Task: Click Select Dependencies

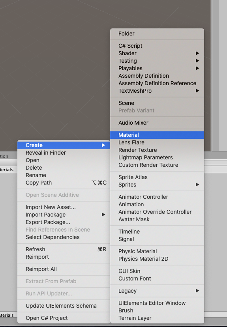Action: [x=64, y=237]
